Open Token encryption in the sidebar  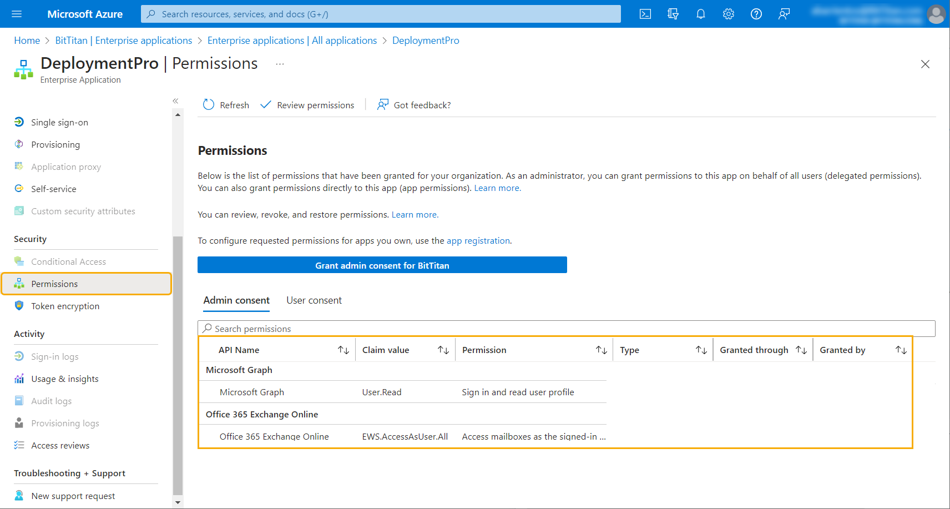[x=65, y=306]
